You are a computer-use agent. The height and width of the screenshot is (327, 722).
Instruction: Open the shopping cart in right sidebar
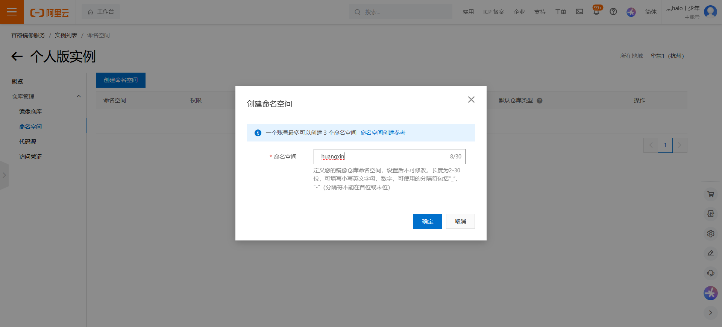[710, 194]
